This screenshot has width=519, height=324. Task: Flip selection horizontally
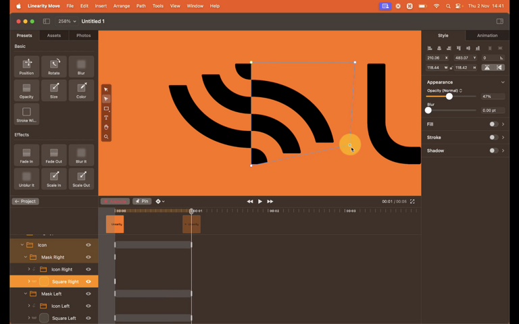[x=499, y=67]
